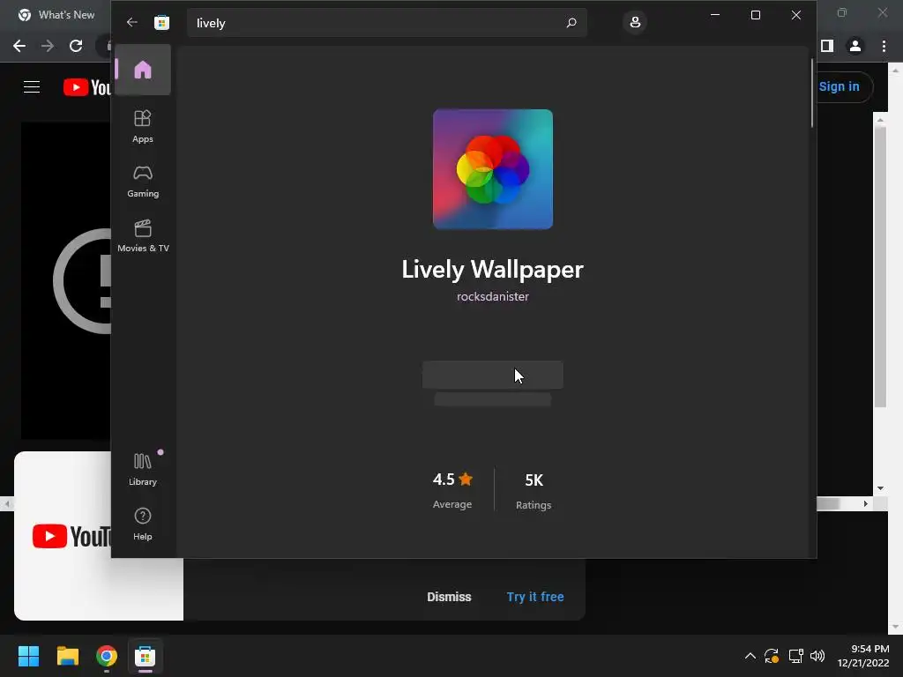The height and width of the screenshot is (677, 903).
Task: Open File Explorer from taskbar
Action: 67,656
